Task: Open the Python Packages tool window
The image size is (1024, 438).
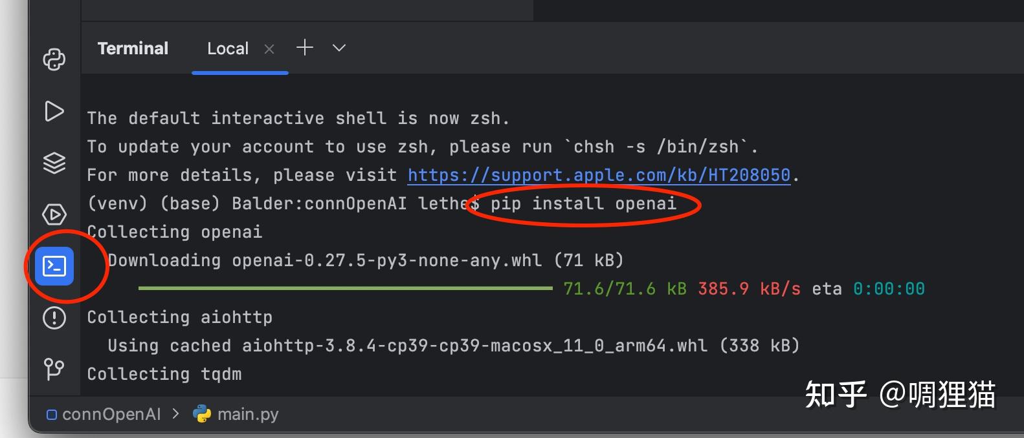Action: coord(54,163)
